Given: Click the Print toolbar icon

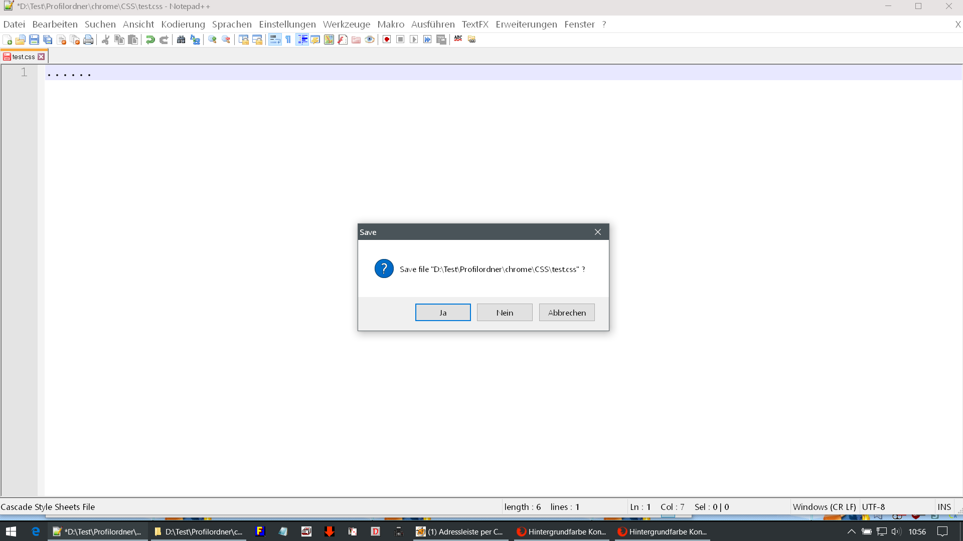Looking at the screenshot, I should 88,40.
